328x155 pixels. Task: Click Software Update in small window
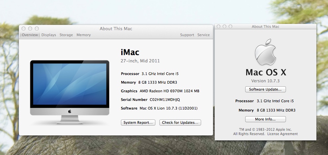pyautogui.click(x=265, y=89)
